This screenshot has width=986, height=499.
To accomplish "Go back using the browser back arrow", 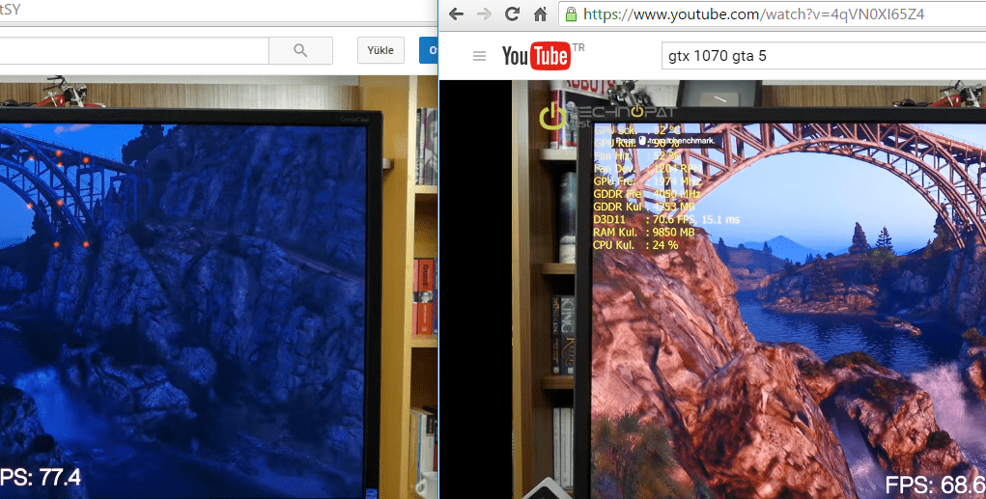I will click(457, 14).
